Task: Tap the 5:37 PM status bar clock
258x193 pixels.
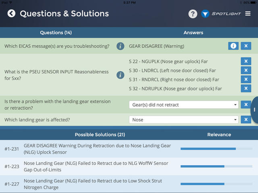Action: pyautogui.click(x=129, y=3)
